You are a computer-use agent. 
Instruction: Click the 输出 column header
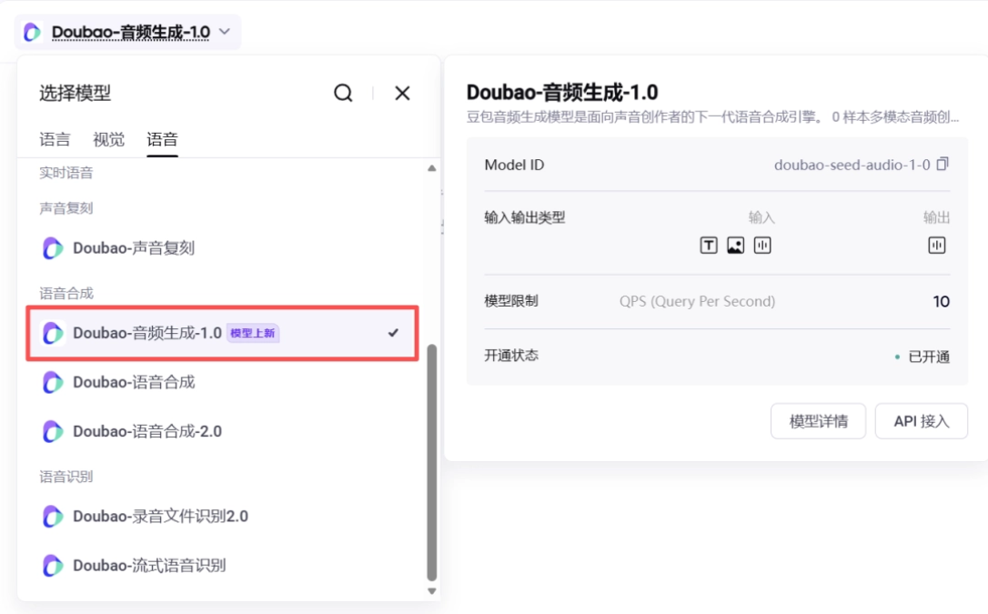[x=936, y=218]
